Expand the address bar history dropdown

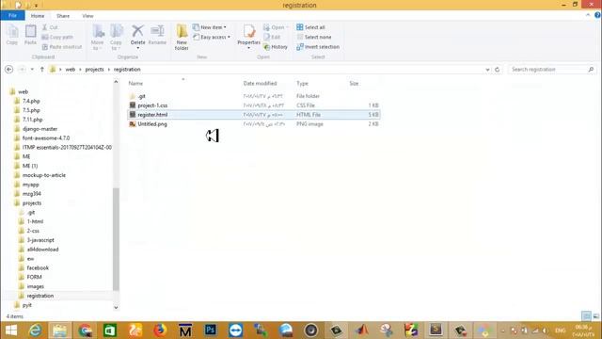[487, 70]
